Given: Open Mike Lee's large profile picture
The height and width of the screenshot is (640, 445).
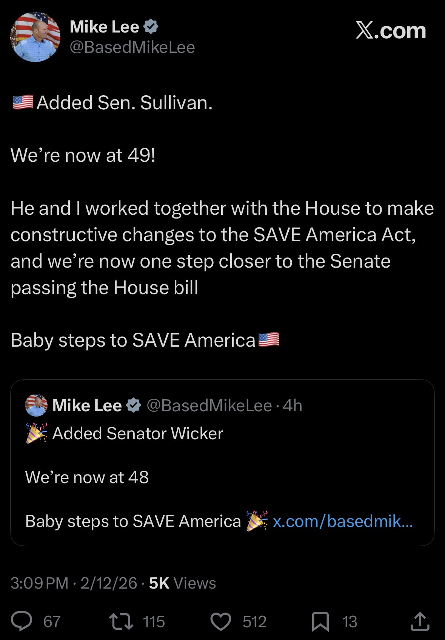Looking at the screenshot, I should click(x=35, y=37).
